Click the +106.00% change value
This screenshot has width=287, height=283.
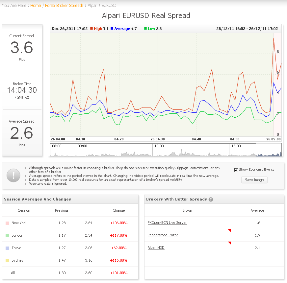tap(118, 223)
